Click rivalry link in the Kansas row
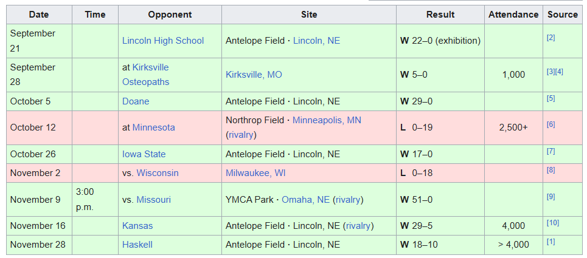Image resolution: width=587 pixels, height=258 pixels. [358, 226]
